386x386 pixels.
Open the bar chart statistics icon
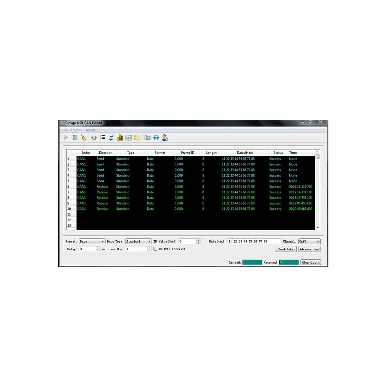coord(120,138)
